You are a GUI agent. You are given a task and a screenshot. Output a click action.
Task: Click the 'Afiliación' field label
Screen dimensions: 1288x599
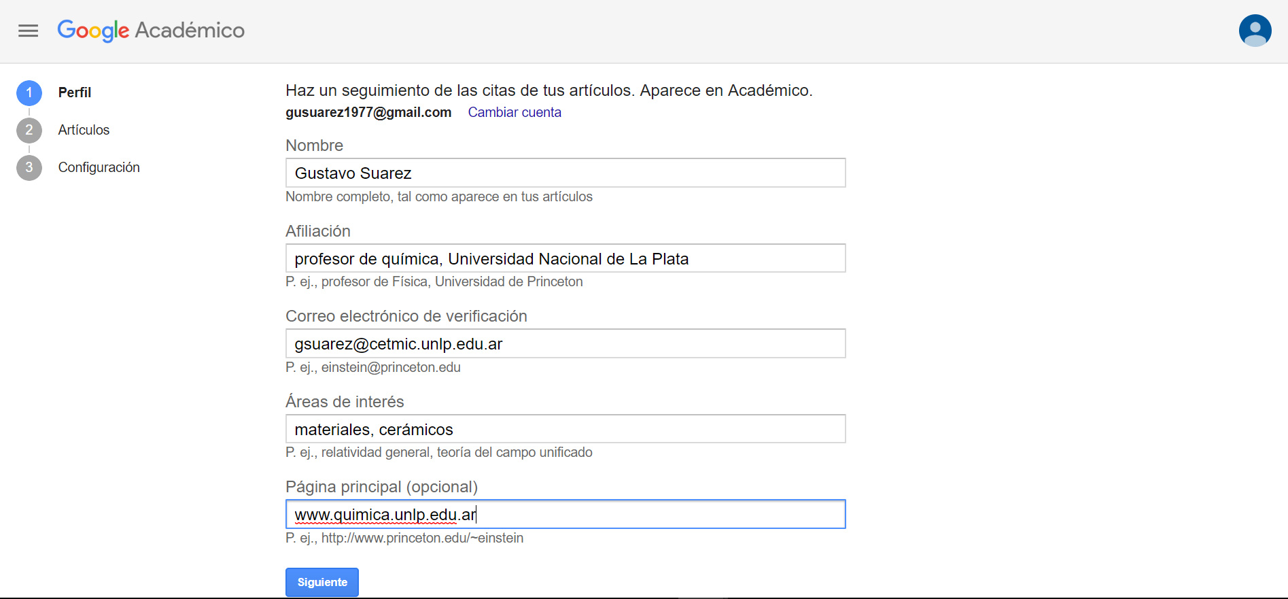pos(318,231)
